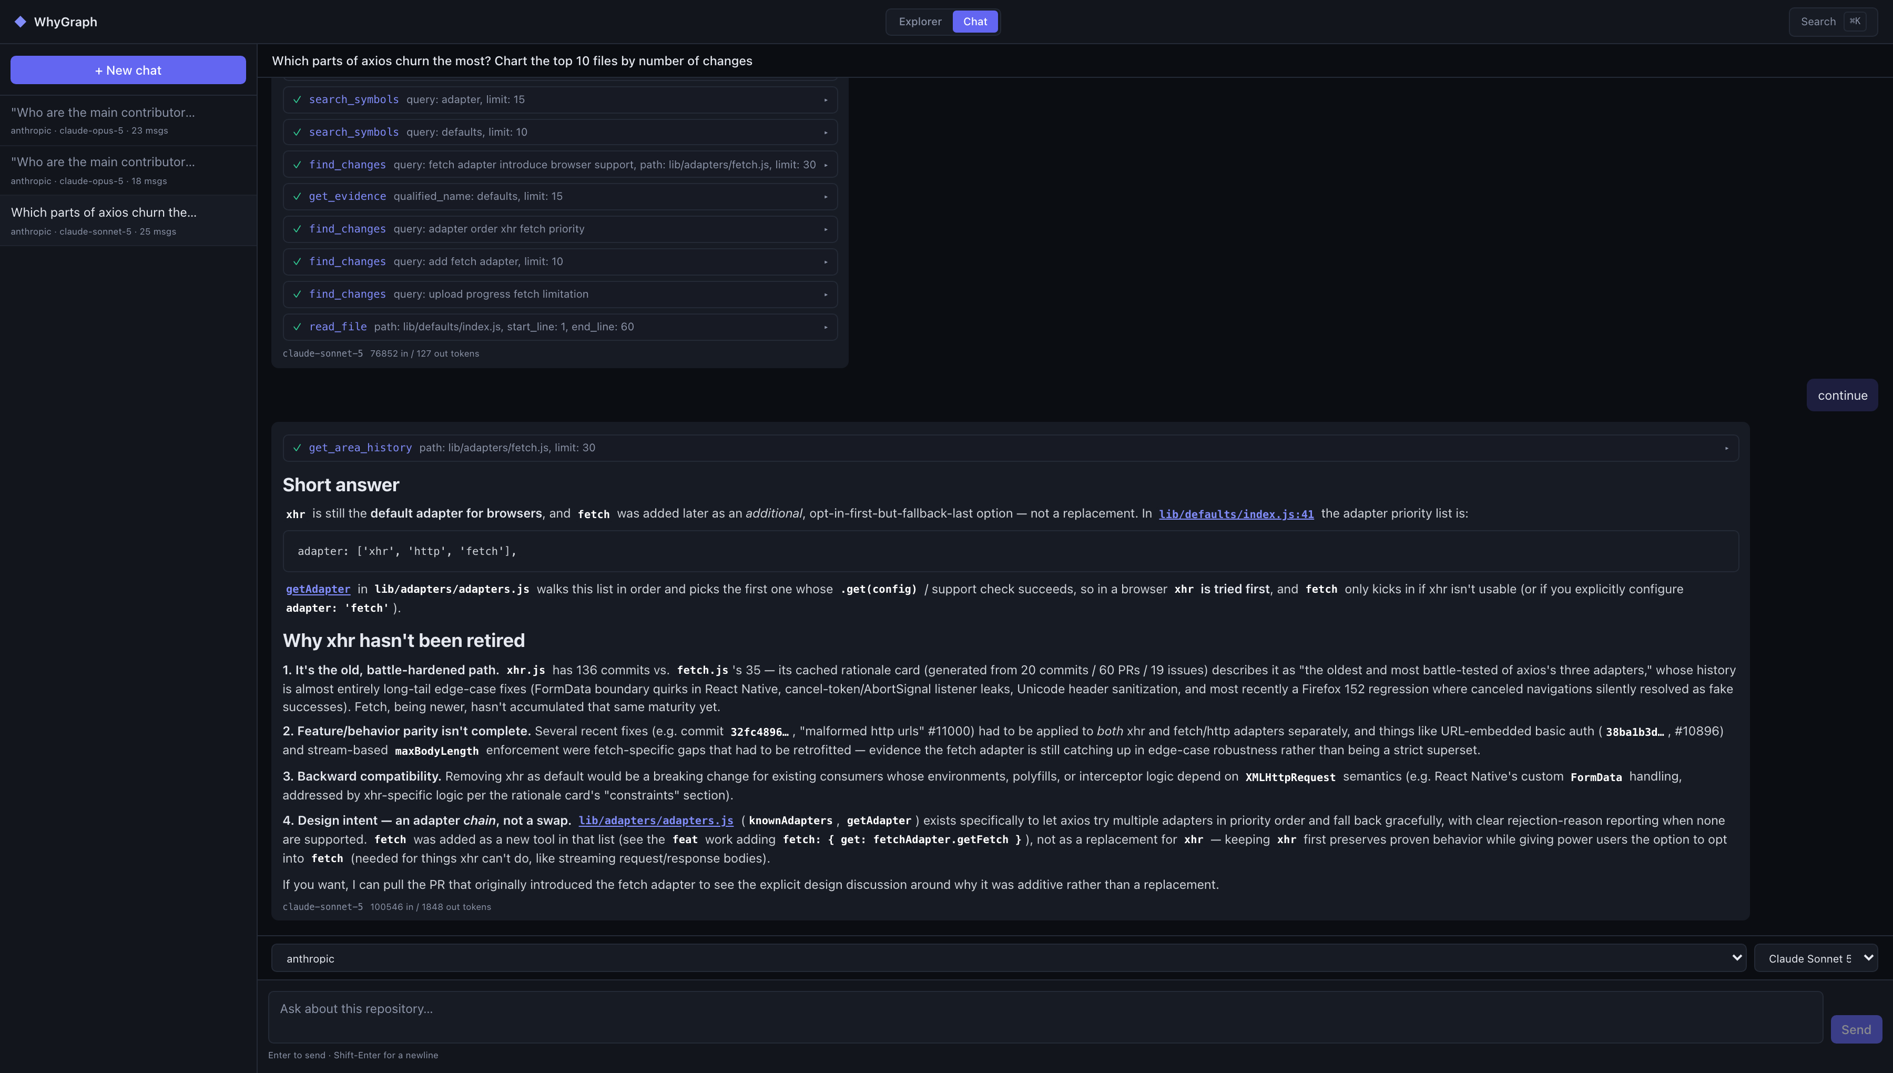Click checkmark of find_changes upload progress row
The width and height of the screenshot is (1893, 1073).
tap(297, 294)
